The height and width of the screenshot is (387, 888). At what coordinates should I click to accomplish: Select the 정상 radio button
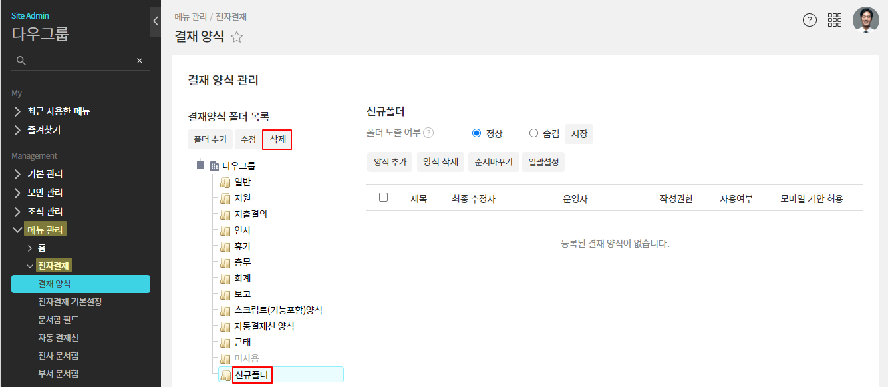click(x=476, y=133)
